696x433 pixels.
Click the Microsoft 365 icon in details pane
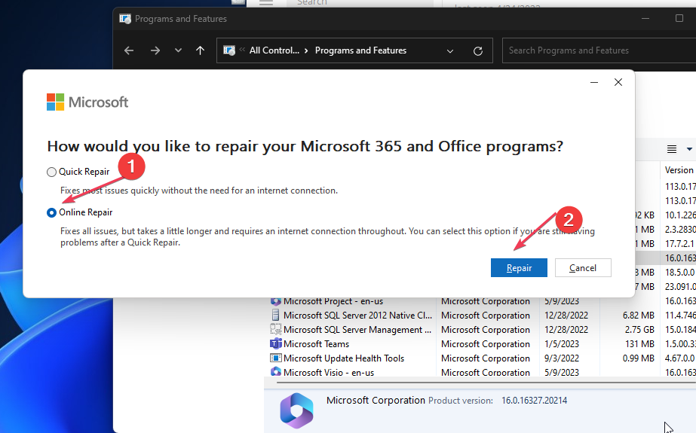pos(296,410)
